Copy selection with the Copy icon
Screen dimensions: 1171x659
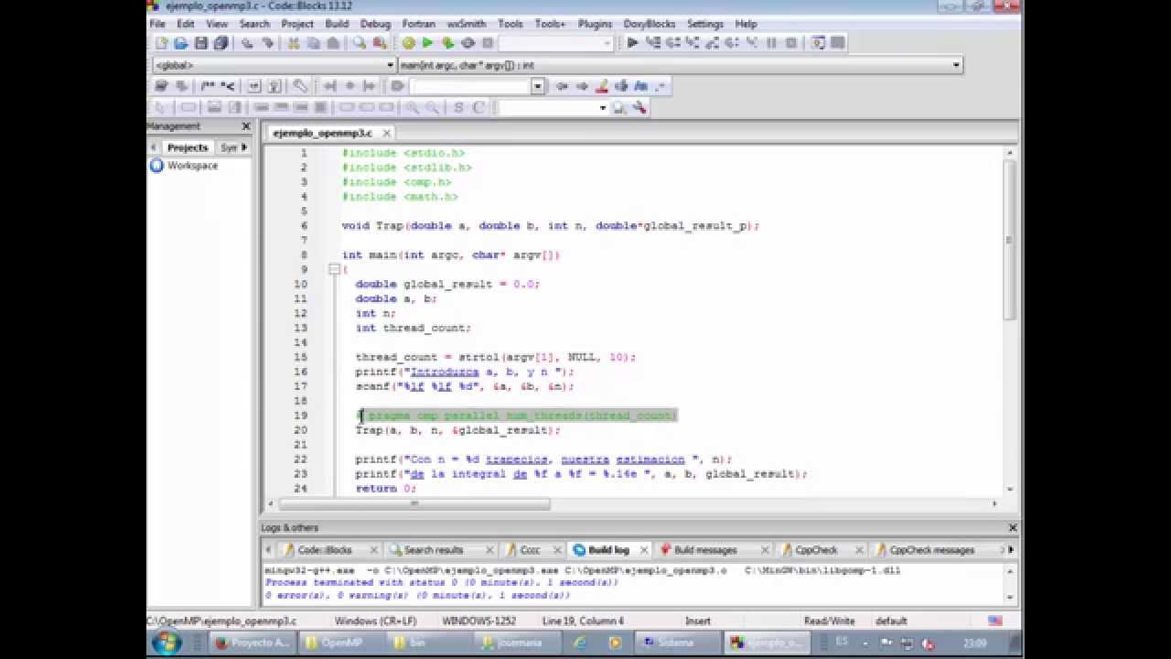pos(313,43)
